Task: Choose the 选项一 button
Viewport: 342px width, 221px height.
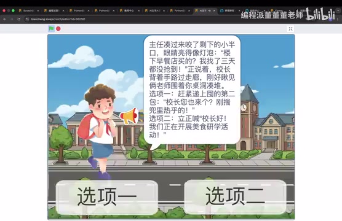Action: click(107, 197)
